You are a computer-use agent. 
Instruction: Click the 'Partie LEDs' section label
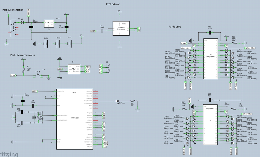pyautogui.click(x=175, y=27)
